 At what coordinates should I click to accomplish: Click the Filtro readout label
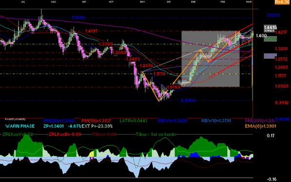[104, 134]
